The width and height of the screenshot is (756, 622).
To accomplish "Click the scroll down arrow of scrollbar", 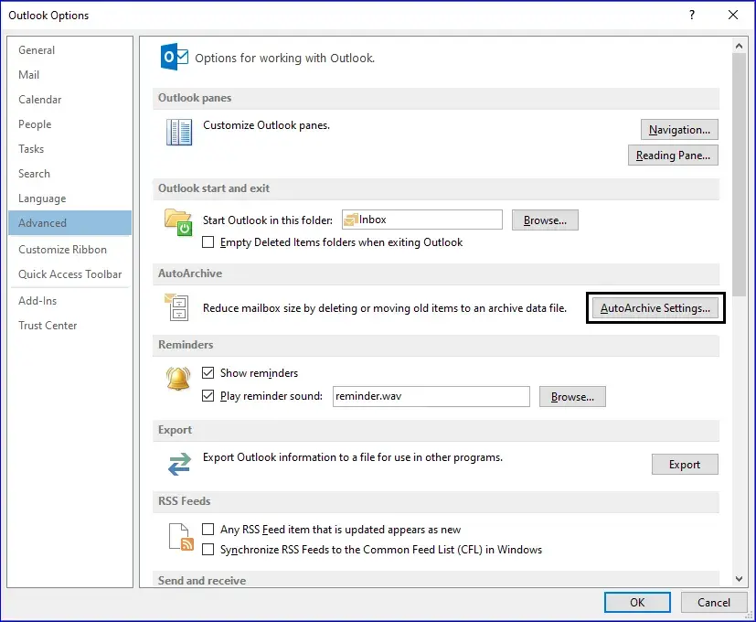I will pos(739,578).
